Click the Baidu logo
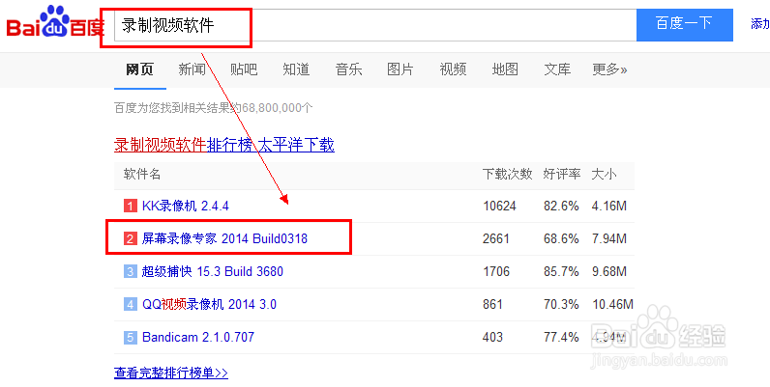The image size is (770, 387). (54, 22)
